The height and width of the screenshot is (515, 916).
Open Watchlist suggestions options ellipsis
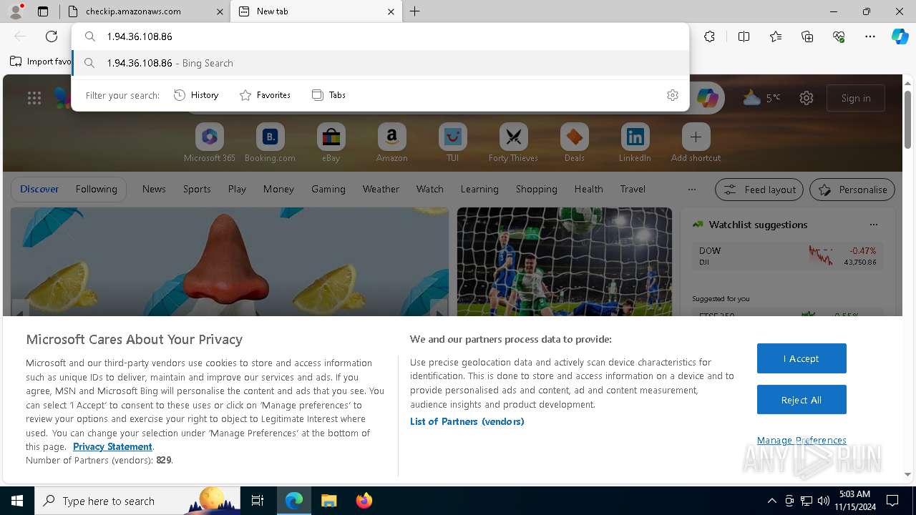coord(873,225)
